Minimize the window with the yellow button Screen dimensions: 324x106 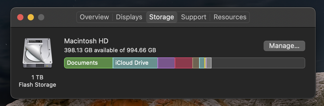coord(31,17)
